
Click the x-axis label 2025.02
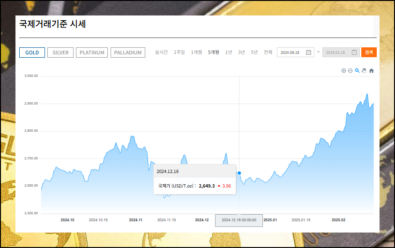pos(339,220)
